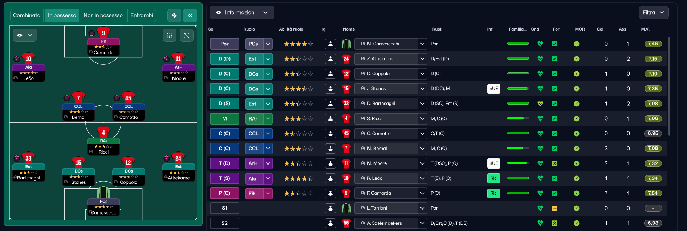Viewport: 687px width, 231px height.
Task: Click shirt number 56 in the table
Action: click(x=346, y=223)
